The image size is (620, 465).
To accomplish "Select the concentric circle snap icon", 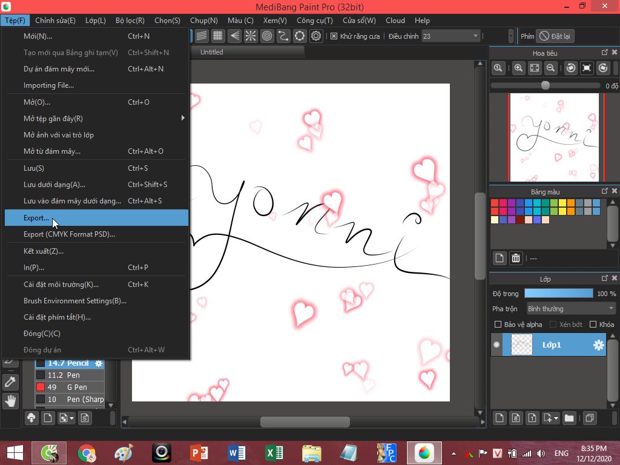I will [267, 36].
